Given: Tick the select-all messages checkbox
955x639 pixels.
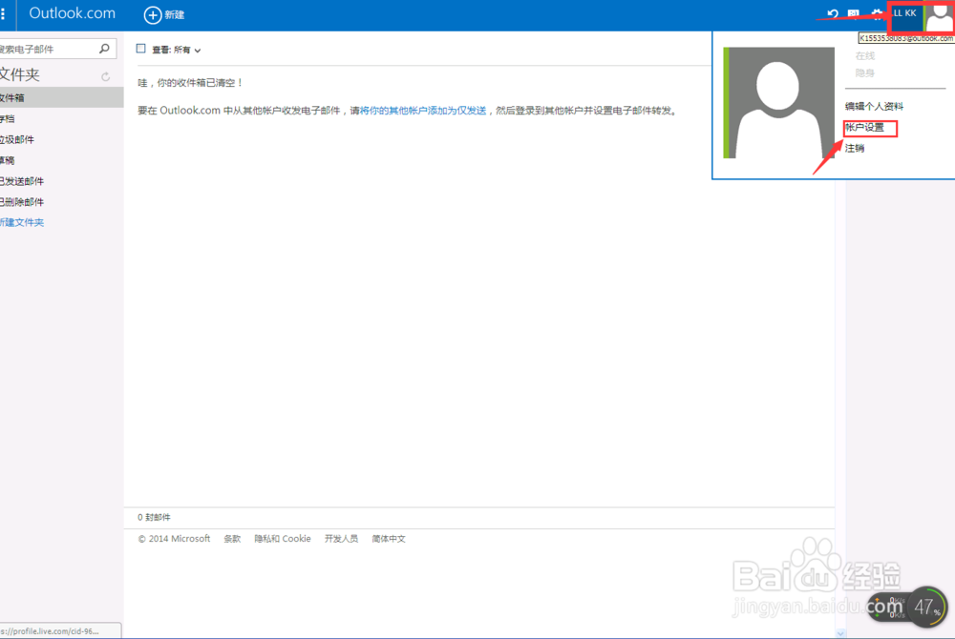Looking at the screenshot, I should tap(140, 49).
